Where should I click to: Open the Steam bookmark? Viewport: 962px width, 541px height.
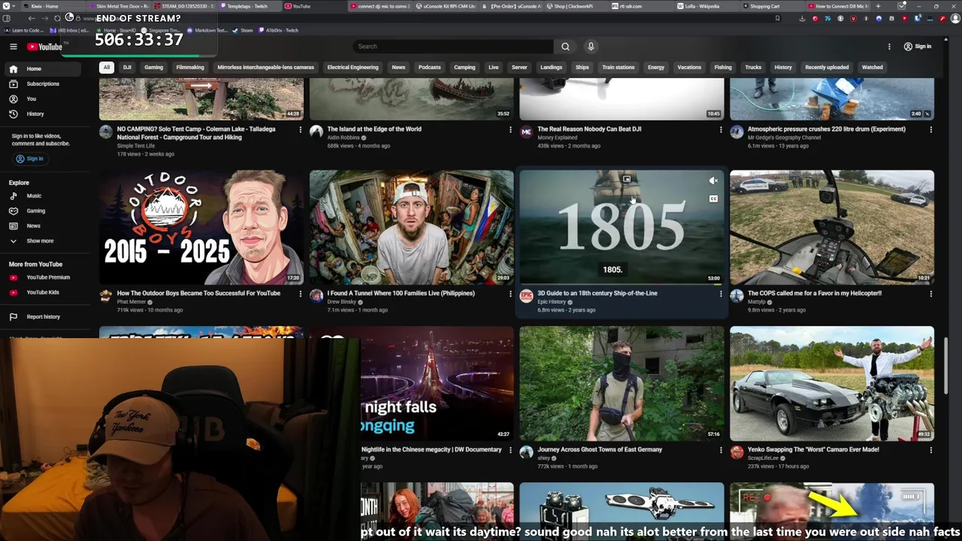[243, 30]
